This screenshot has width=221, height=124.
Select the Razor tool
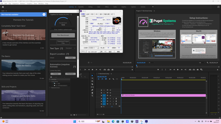click(92, 84)
